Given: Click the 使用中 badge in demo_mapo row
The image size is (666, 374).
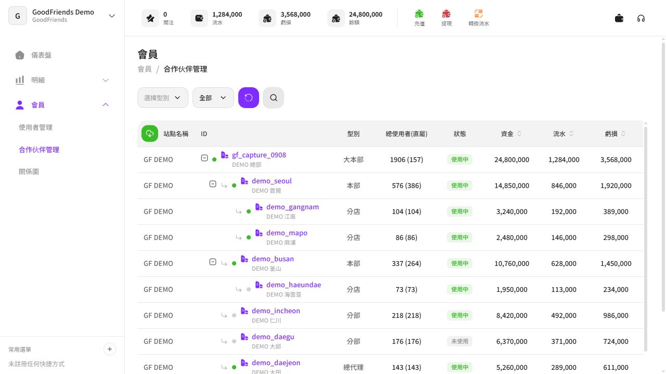Looking at the screenshot, I should tap(459, 237).
